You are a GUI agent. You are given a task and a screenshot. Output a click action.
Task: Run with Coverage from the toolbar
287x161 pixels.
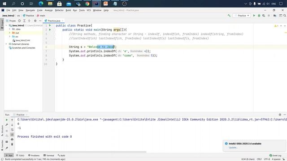pyautogui.click(x=264, y=16)
